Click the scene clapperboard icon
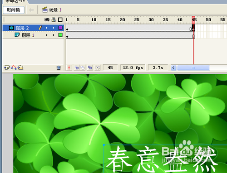The image size is (227, 173). 45,10
